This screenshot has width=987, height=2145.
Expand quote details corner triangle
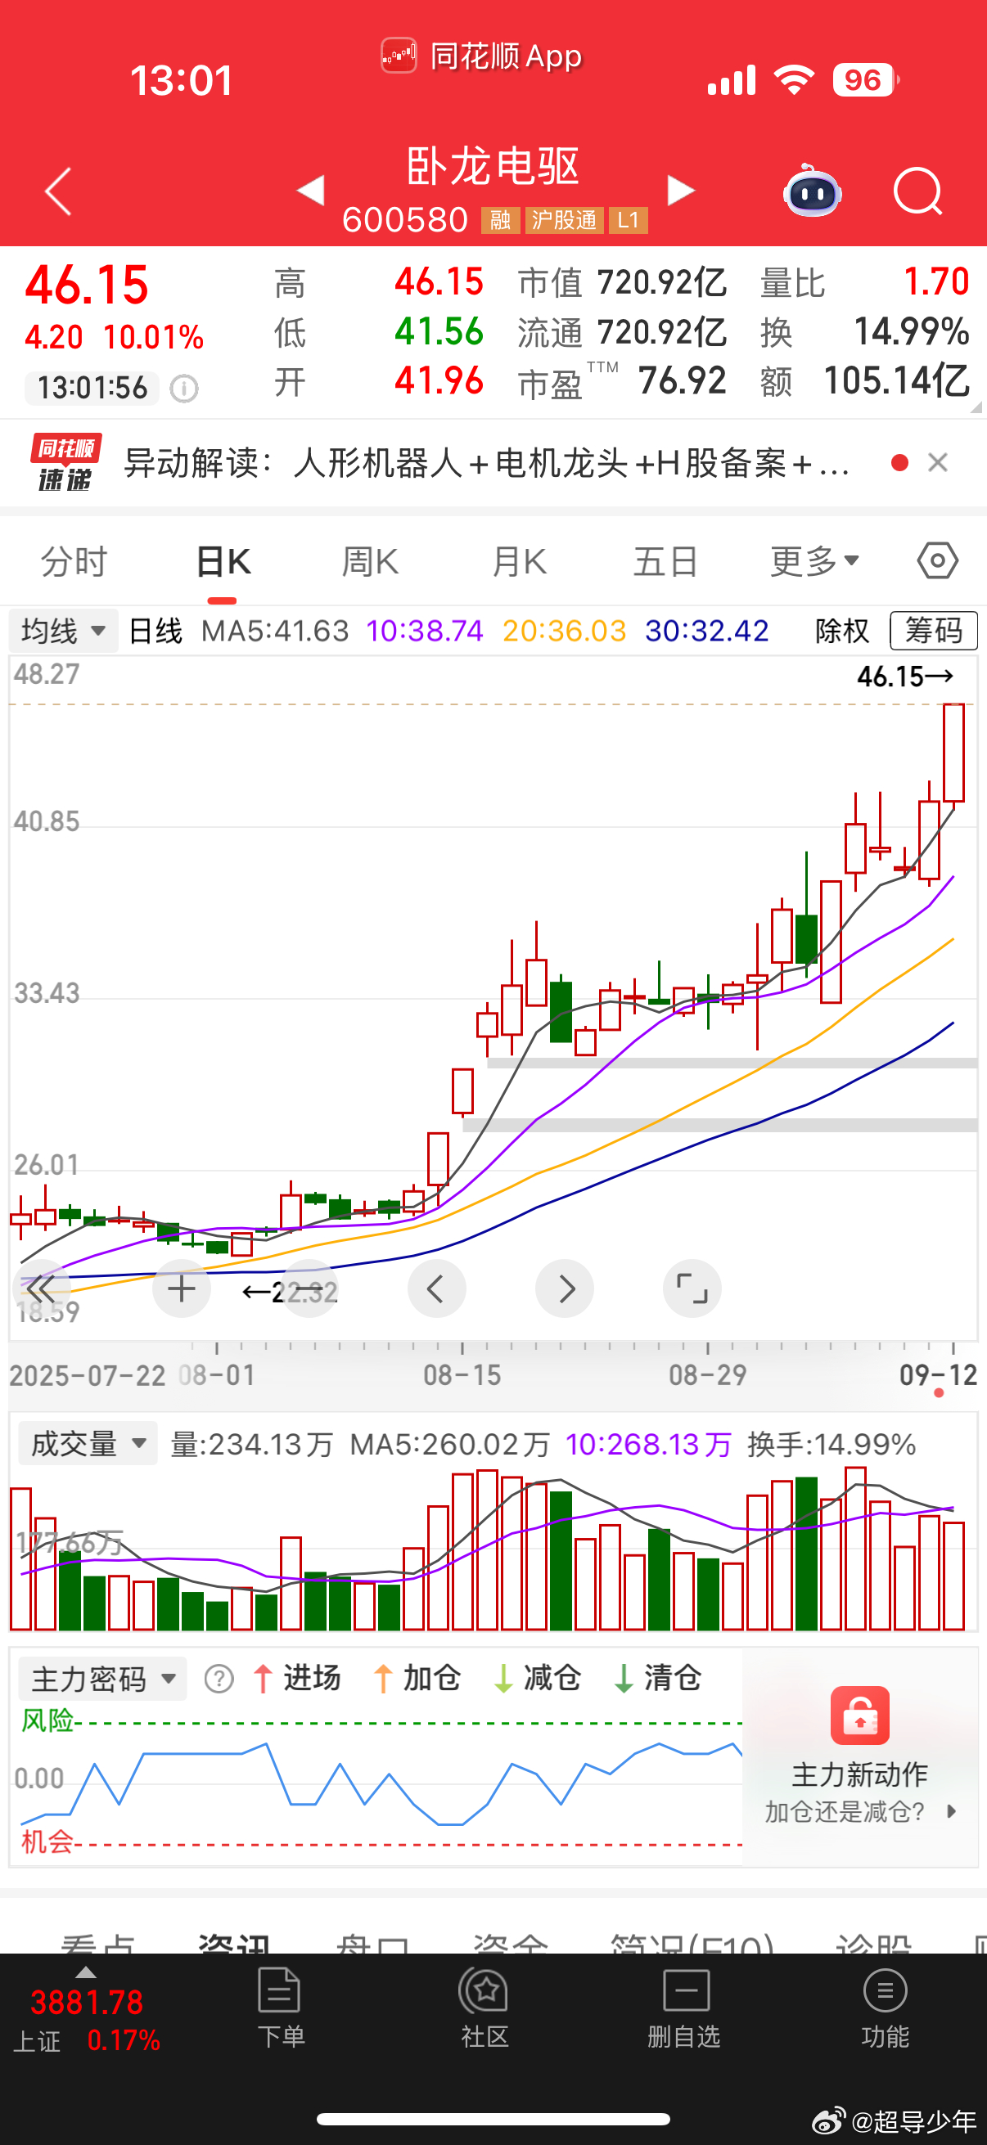tap(976, 407)
